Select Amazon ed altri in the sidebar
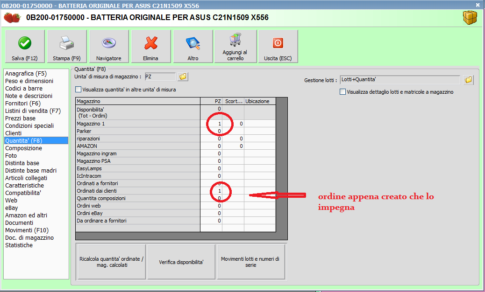 point(26,215)
